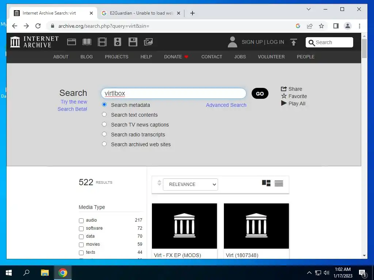
Task: Open JOBS menu item
Action: [240, 57]
